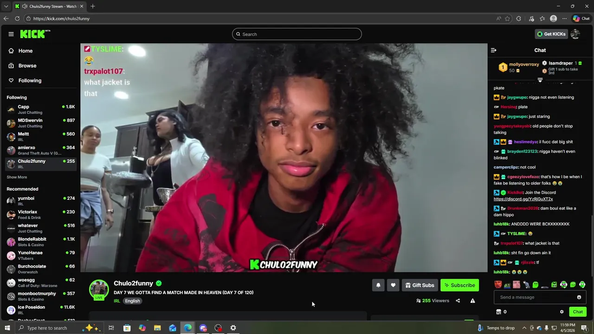The image size is (594, 334).
Task: Click the Gift Subs button
Action: pos(420,285)
